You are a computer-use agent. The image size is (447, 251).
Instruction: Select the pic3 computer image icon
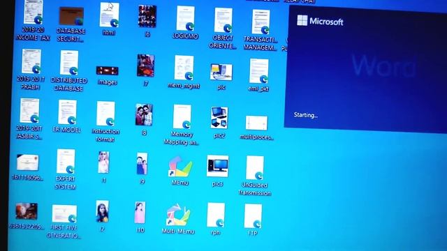coord(217,166)
